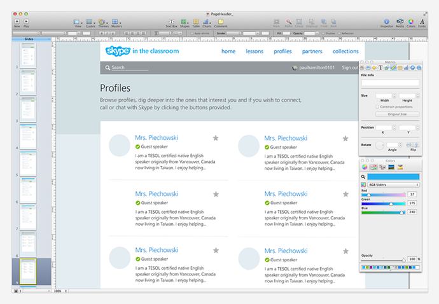Viewport: 439px width, 304px height.
Task: Open the Fonts panel
Action: click(422, 22)
